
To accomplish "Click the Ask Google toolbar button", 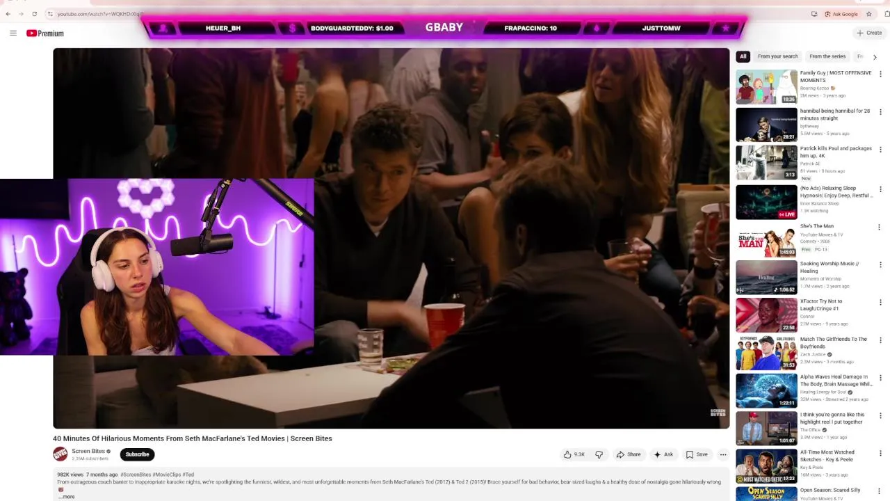I will click(841, 14).
